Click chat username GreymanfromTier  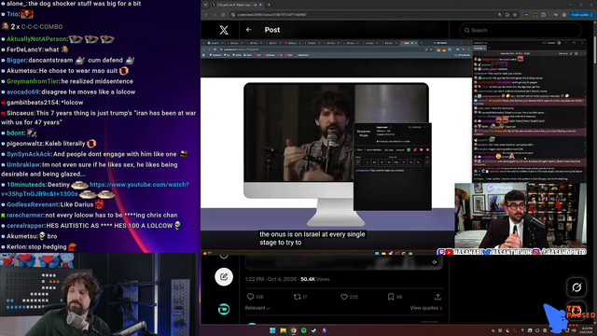click(x=33, y=81)
